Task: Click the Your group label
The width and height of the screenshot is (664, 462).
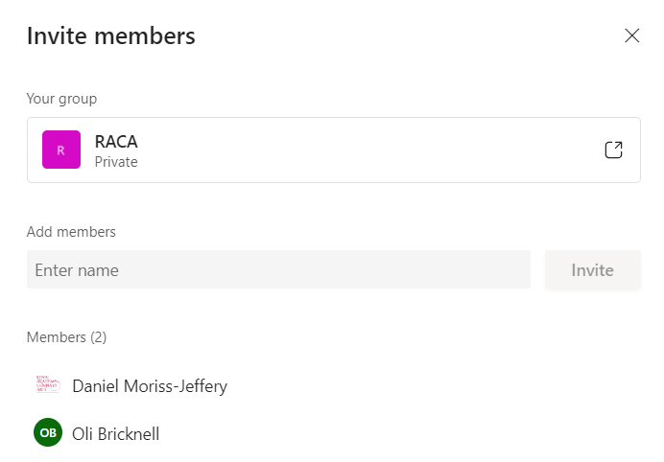Action: pos(61,99)
